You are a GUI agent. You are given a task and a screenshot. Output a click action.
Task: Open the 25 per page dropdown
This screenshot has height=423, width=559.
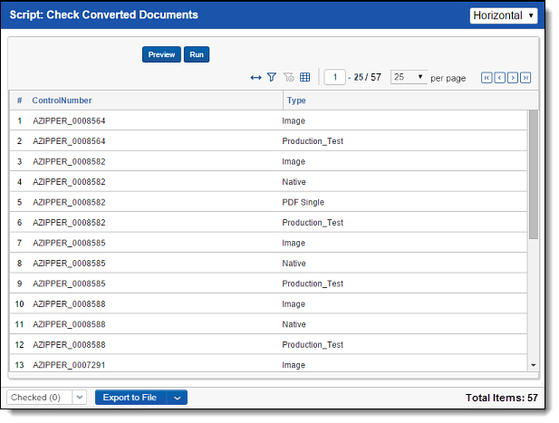coord(409,77)
